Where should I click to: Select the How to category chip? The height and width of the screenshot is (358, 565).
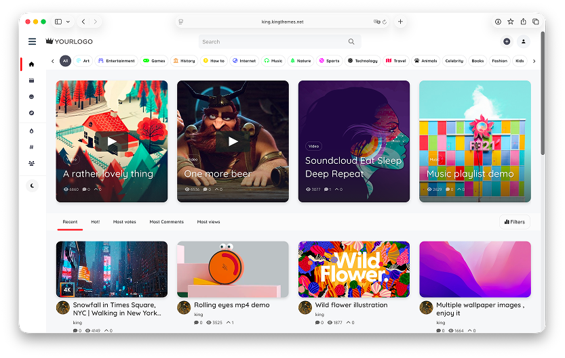(x=214, y=61)
